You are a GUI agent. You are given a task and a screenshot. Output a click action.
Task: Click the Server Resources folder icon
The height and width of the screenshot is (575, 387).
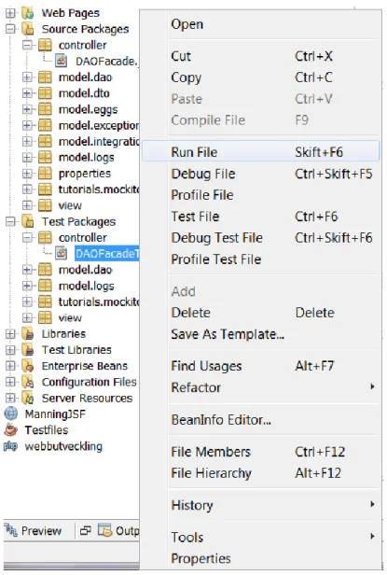click(x=27, y=399)
